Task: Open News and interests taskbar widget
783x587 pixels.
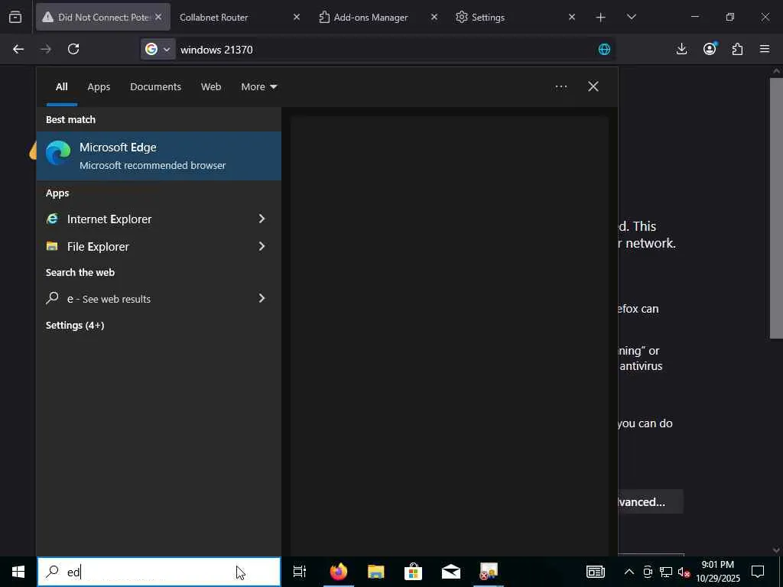Action: [x=596, y=572]
